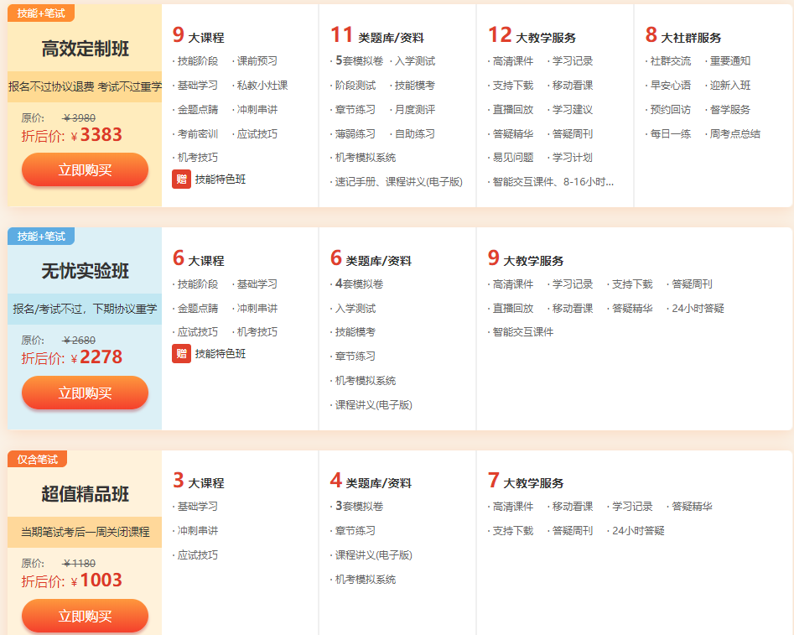Open the 私教小灶课 course item

pos(262,86)
